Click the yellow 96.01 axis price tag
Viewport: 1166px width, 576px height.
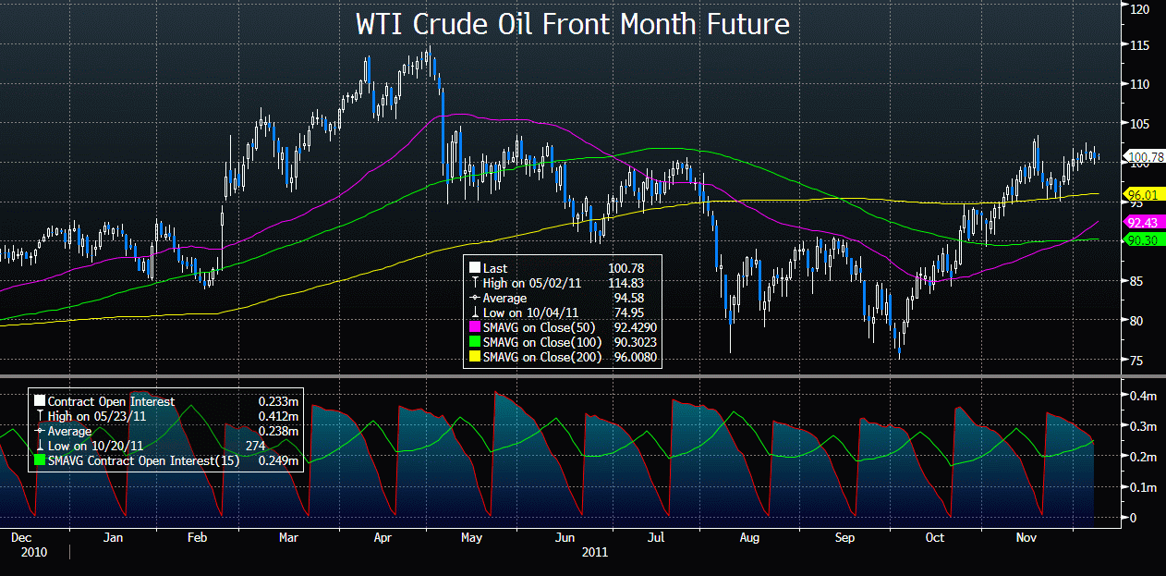pyautogui.click(x=1144, y=195)
